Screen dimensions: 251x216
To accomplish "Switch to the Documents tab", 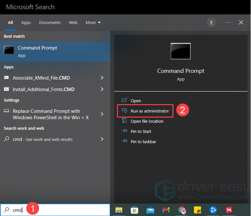I will (50, 22).
